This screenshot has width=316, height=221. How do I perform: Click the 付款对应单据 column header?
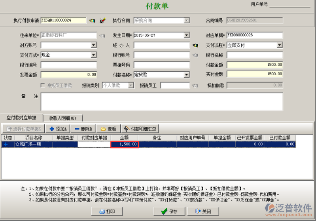[x=94, y=138]
